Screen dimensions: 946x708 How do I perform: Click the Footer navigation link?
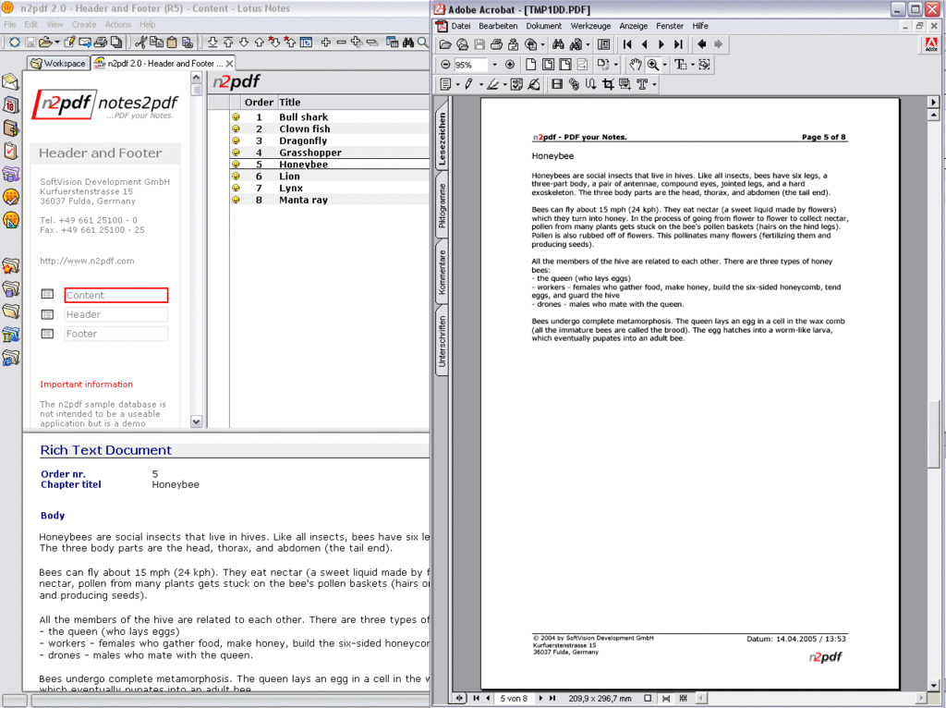[115, 334]
